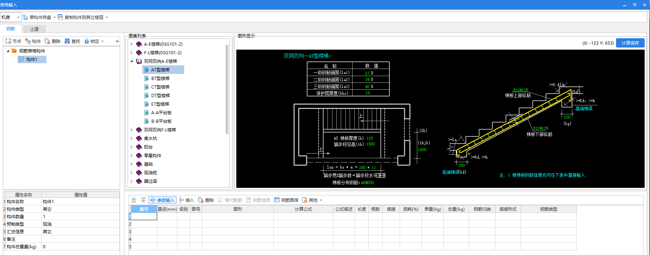The height and width of the screenshot is (255, 650).
Task: Click the 保护层厚度 value 15
Action: (368, 93)
